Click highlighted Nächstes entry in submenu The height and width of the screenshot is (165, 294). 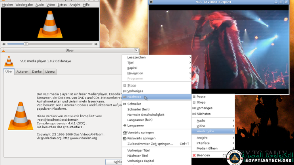click(157, 97)
